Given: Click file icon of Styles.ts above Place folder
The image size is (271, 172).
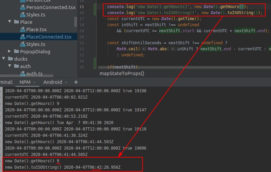Looking at the screenshot, I should (x=23, y=15).
